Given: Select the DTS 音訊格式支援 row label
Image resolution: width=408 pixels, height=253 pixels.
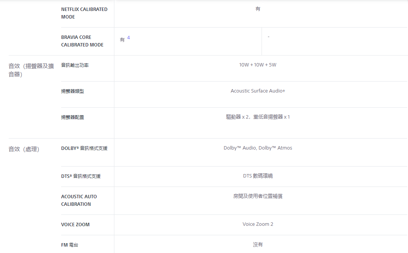Looking at the screenshot, I should (x=81, y=176).
